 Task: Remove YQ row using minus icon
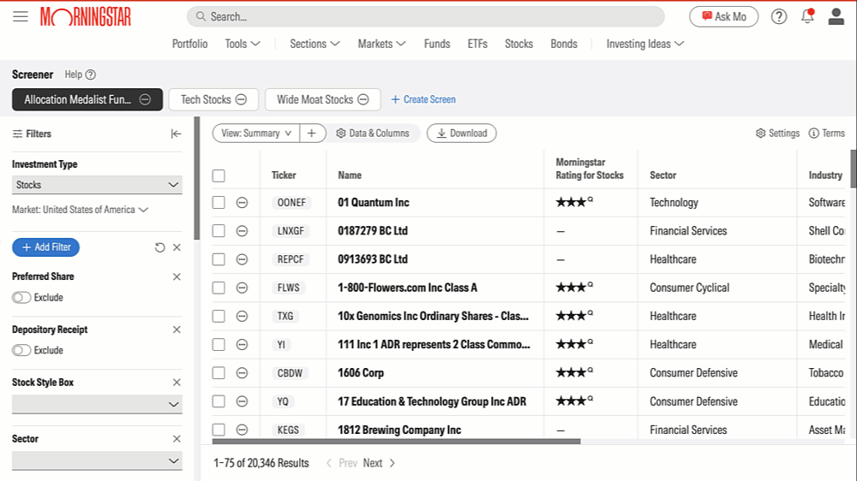[x=242, y=401]
